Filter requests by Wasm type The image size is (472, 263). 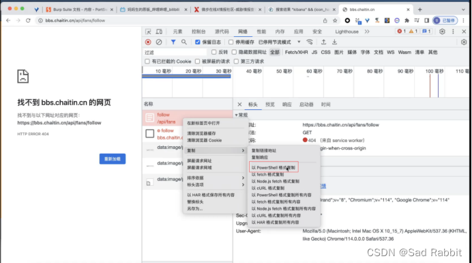(404, 52)
